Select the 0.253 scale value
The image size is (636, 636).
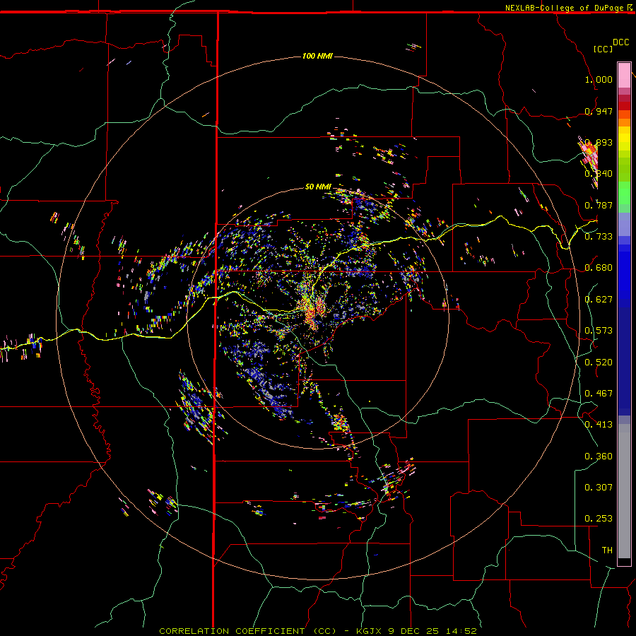599,519
